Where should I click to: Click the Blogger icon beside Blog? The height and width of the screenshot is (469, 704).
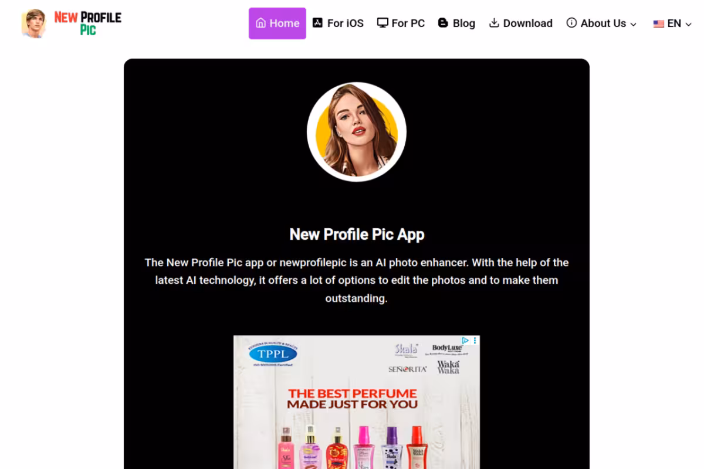(443, 23)
